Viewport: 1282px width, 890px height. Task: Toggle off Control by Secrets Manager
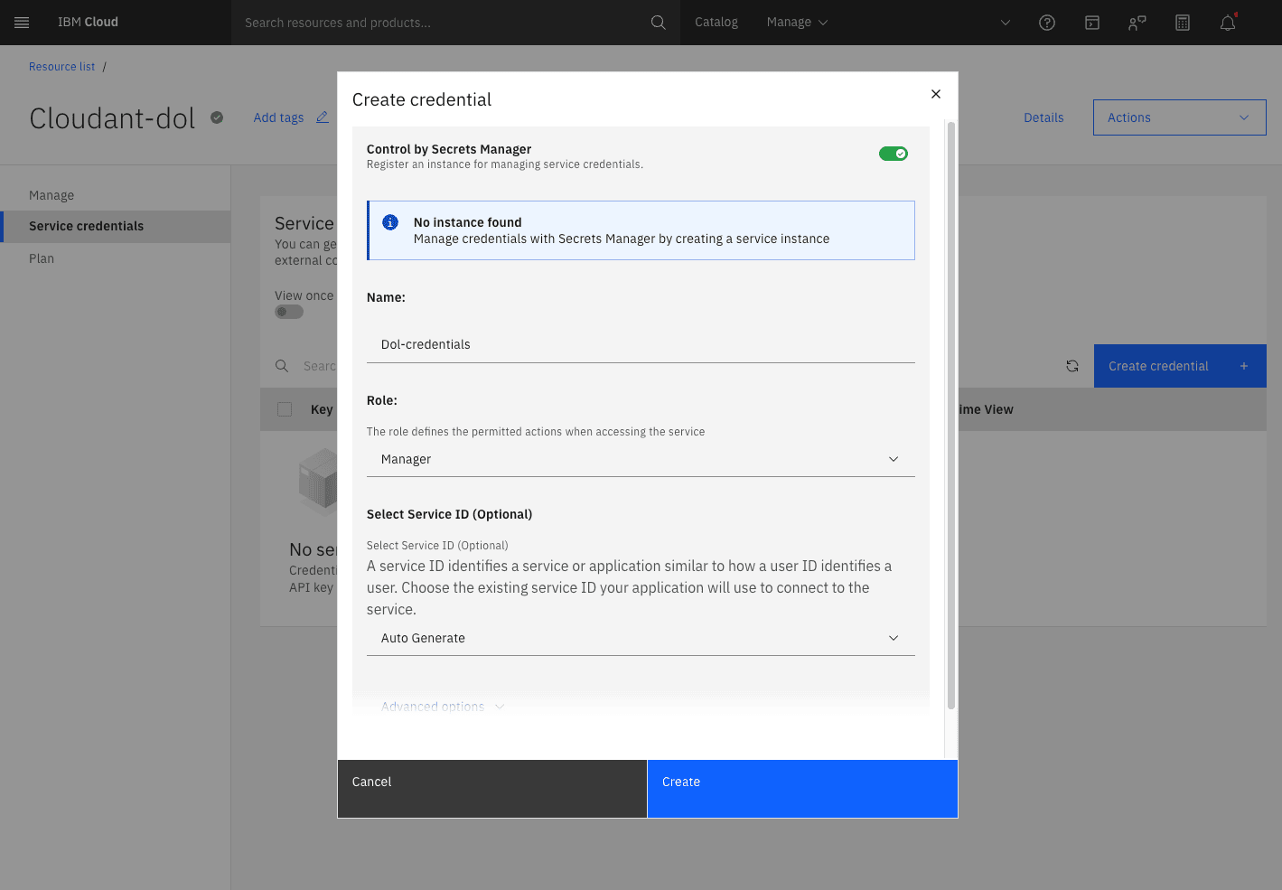894,154
